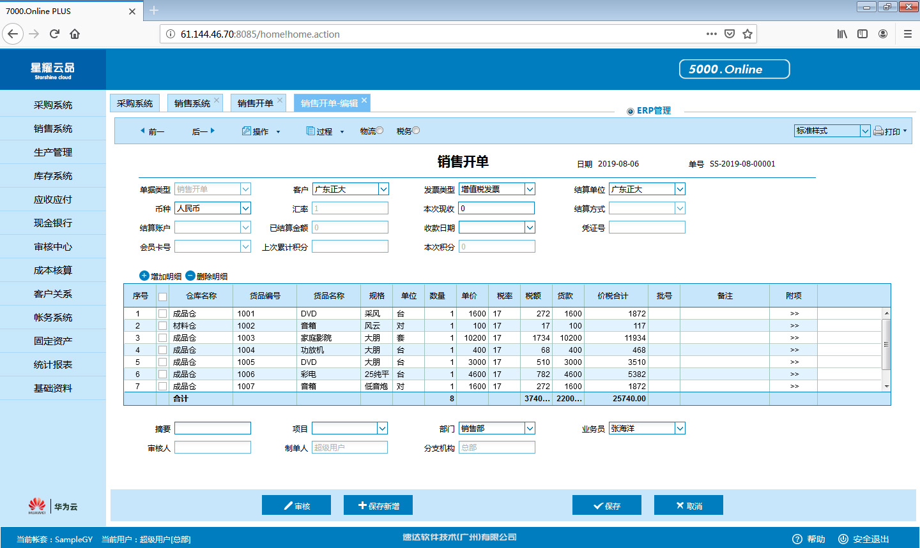This screenshot has height=548, width=920.
Task: Click the 保存新增 button
Action: (x=378, y=505)
